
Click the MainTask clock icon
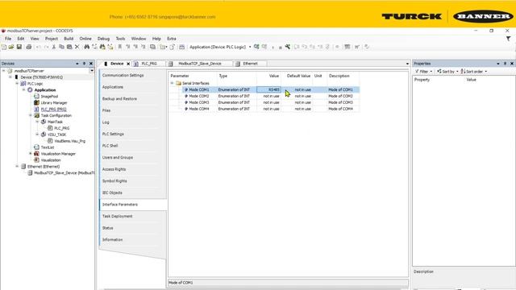(x=43, y=122)
